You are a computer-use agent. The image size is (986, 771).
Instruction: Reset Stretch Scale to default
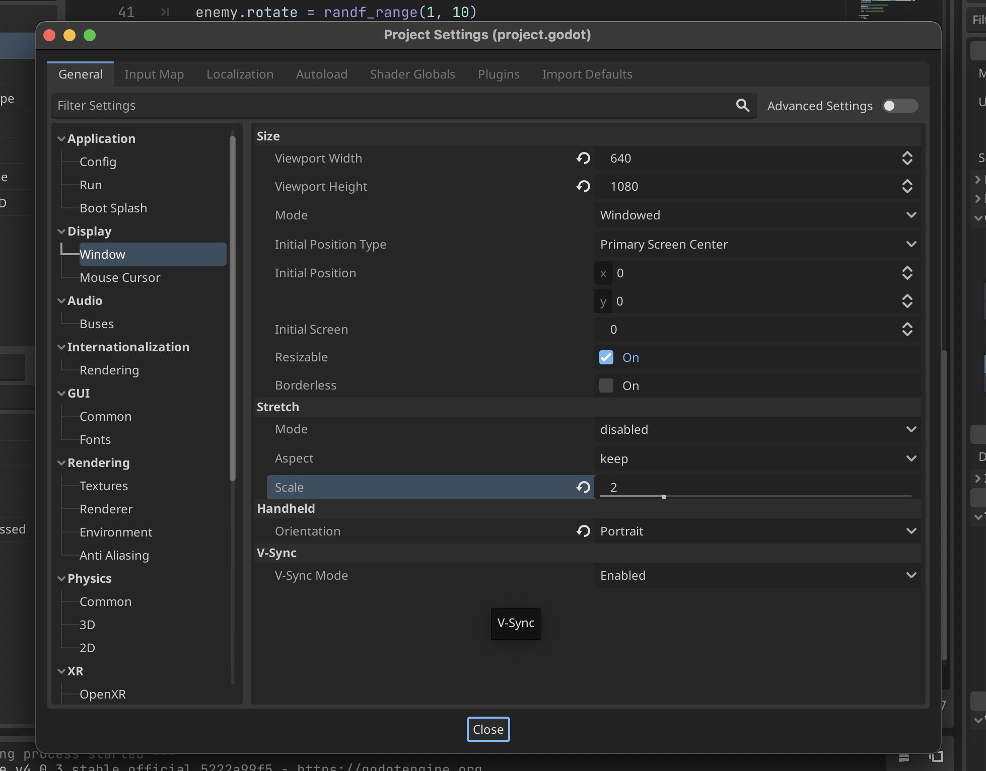coord(583,487)
